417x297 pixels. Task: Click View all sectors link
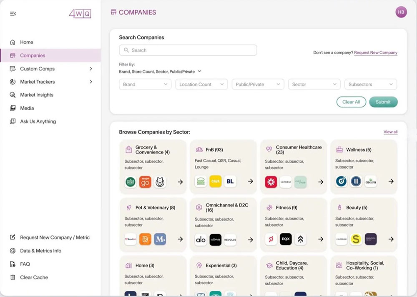pos(390,132)
